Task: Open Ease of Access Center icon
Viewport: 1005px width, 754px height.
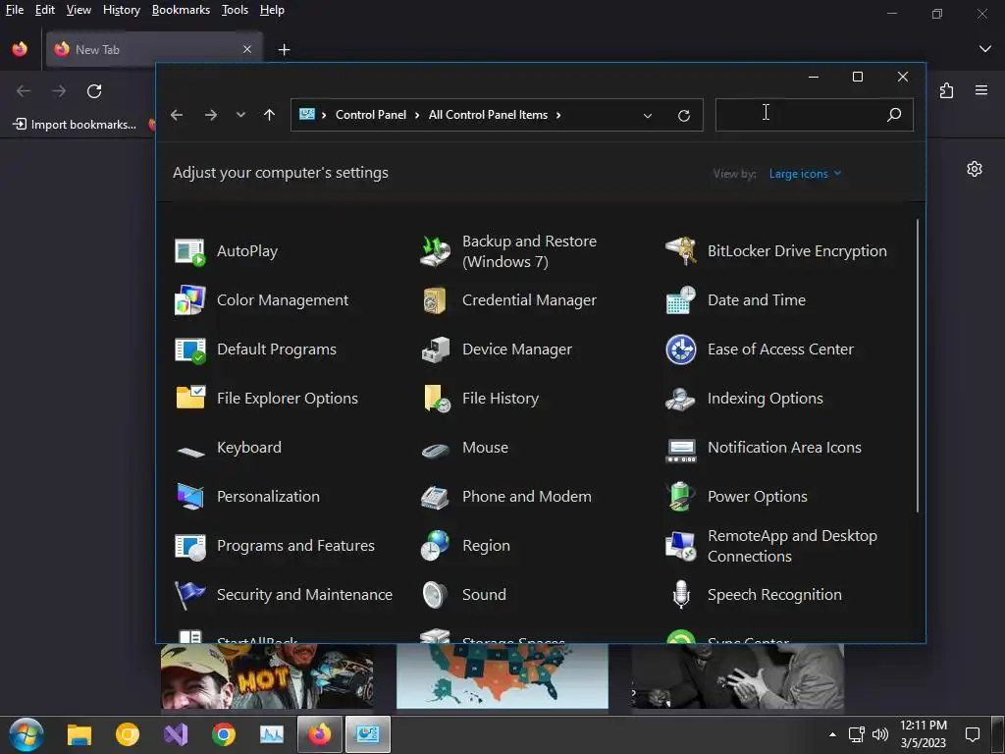Action: [681, 350]
